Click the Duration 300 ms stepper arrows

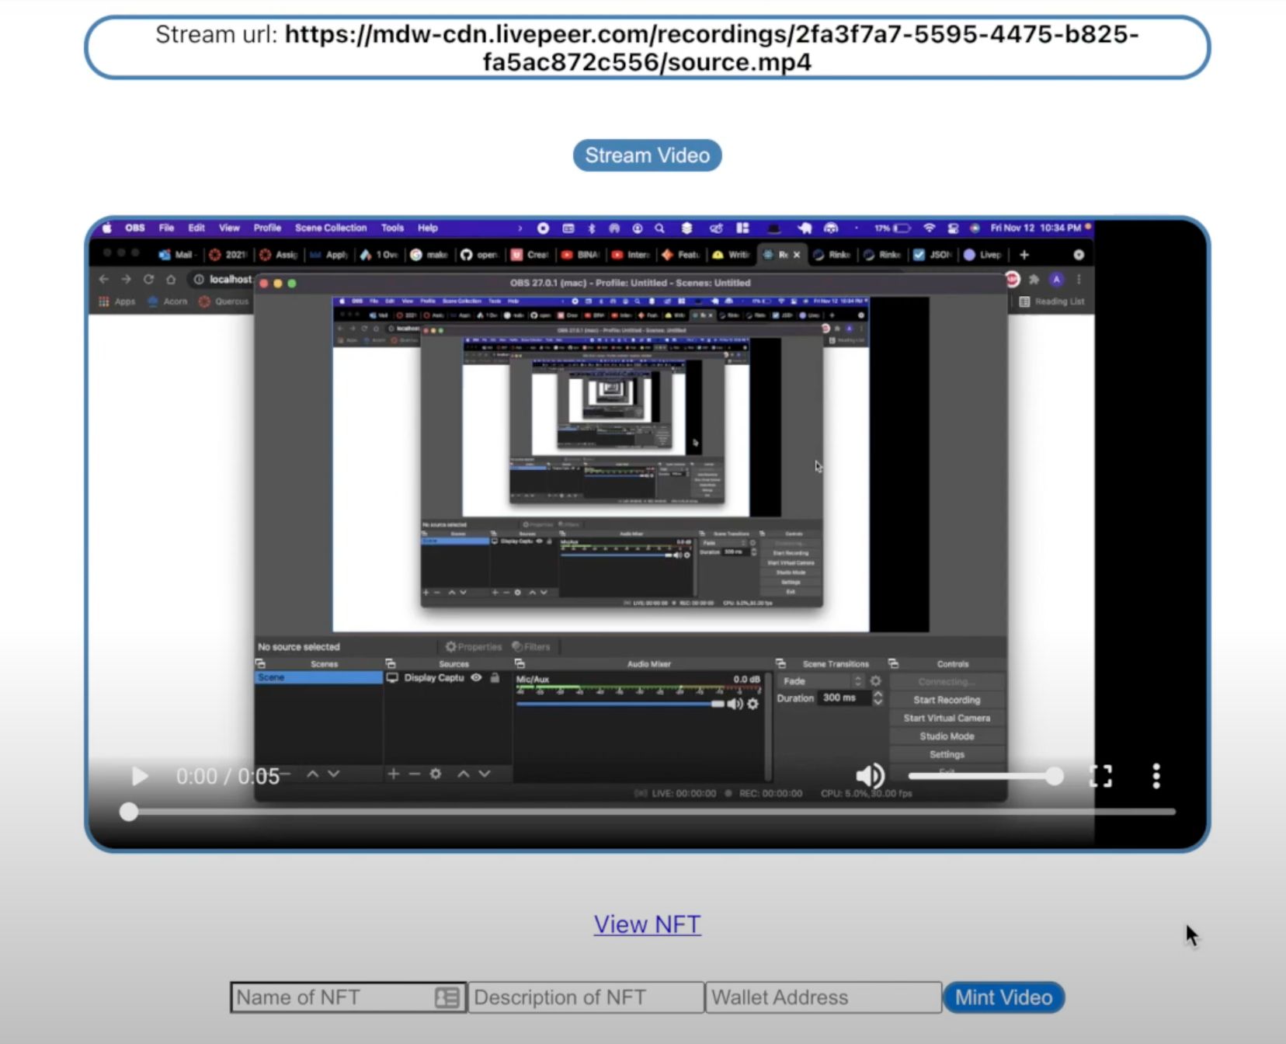pyautogui.click(x=878, y=698)
